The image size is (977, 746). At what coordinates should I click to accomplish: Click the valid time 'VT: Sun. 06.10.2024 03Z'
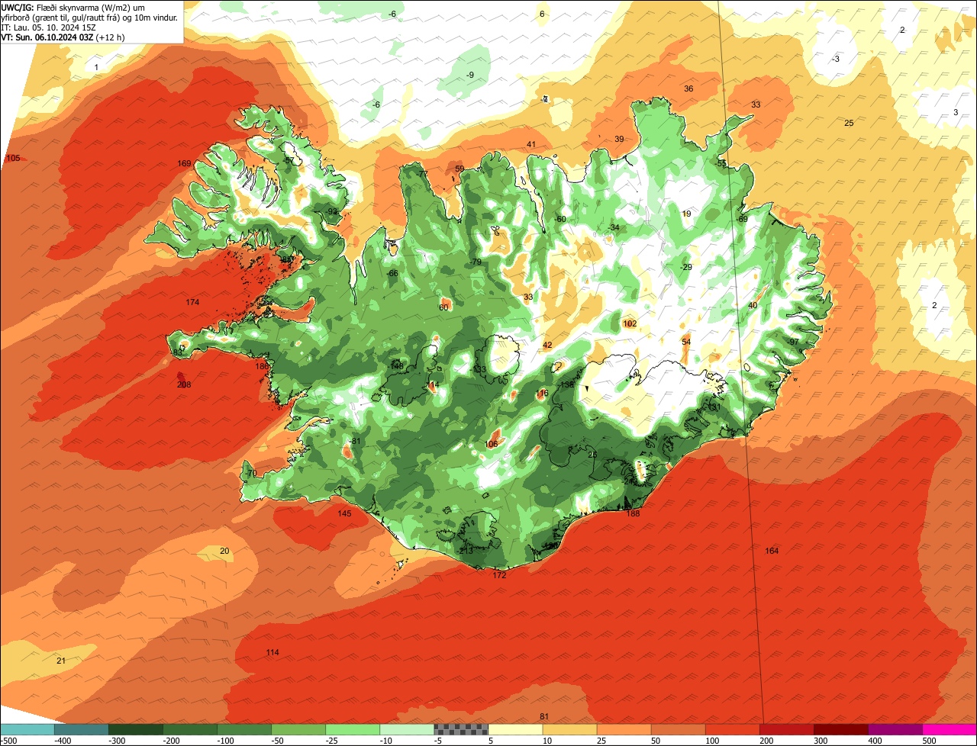[x=47, y=37]
